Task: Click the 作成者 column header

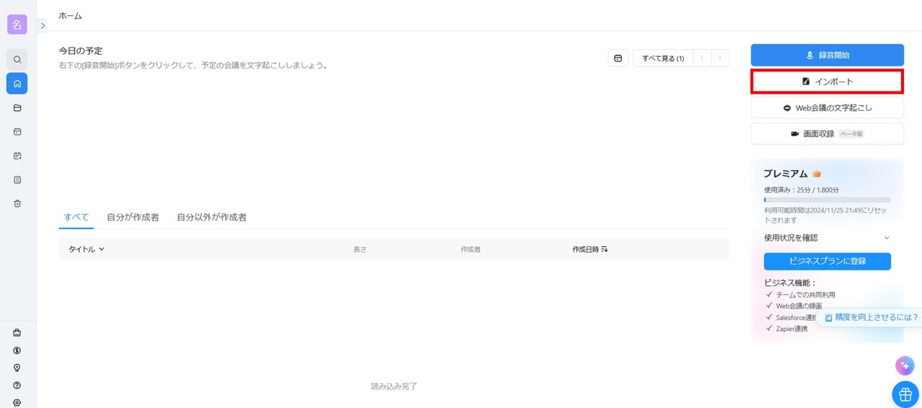Action: click(470, 249)
